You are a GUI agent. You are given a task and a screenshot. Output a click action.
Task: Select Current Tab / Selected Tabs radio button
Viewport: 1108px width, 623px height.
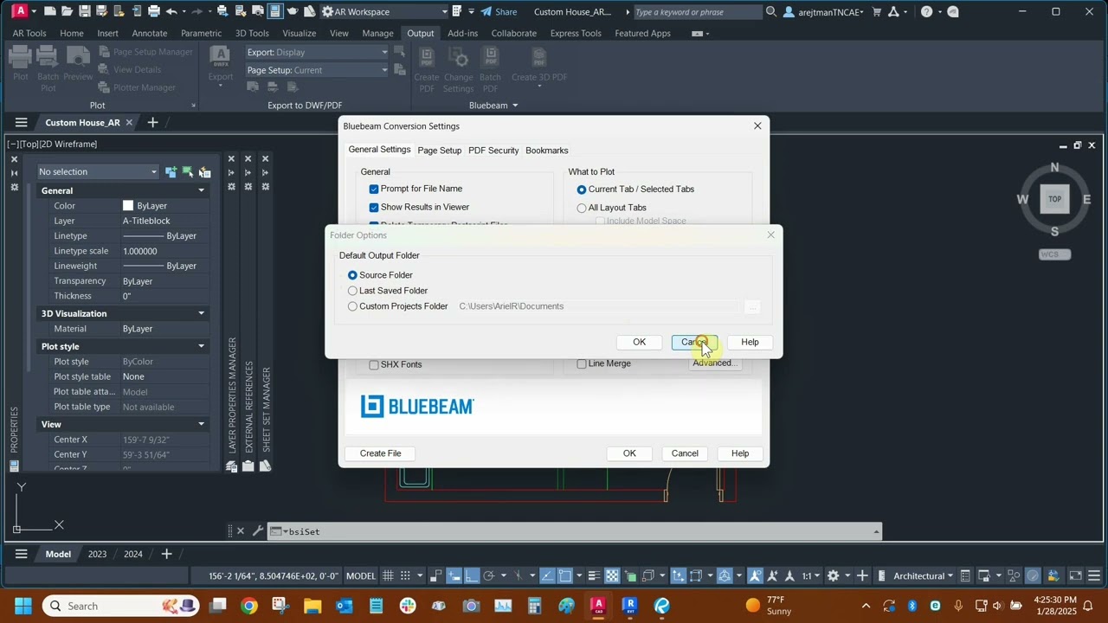pyautogui.click(x=582, y=189)
